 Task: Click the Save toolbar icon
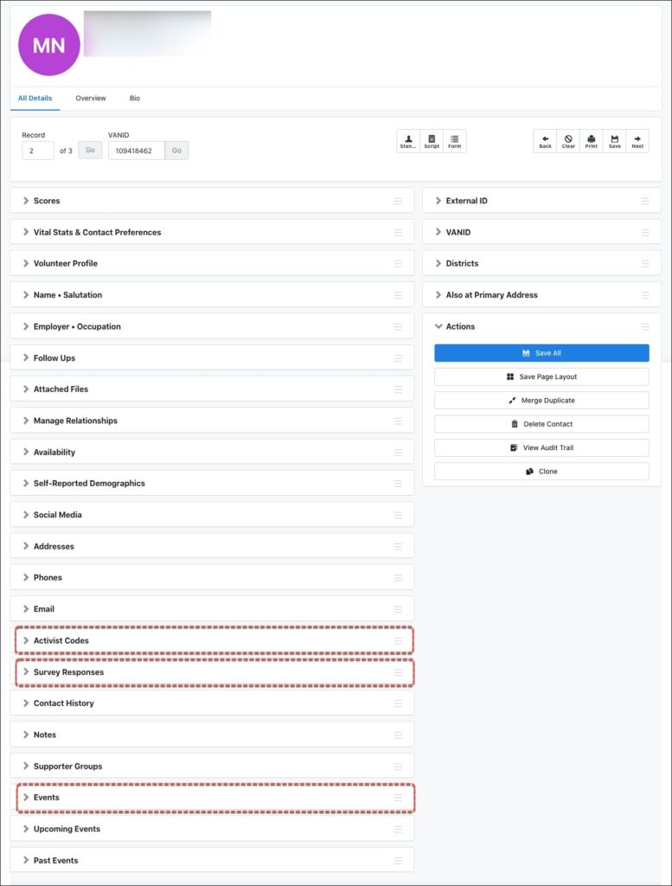click(x=614, y=141)
